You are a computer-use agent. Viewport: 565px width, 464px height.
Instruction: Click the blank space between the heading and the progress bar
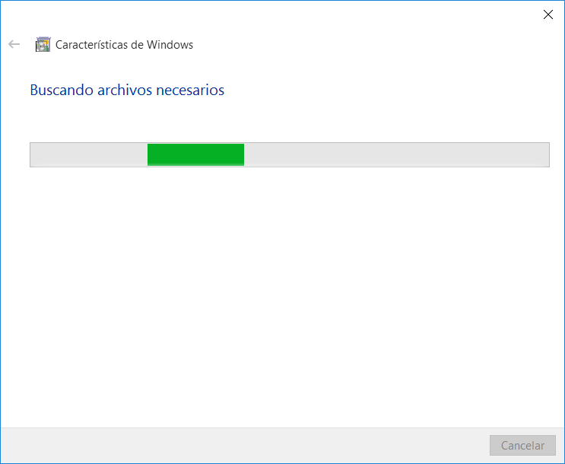pos(283,121)
